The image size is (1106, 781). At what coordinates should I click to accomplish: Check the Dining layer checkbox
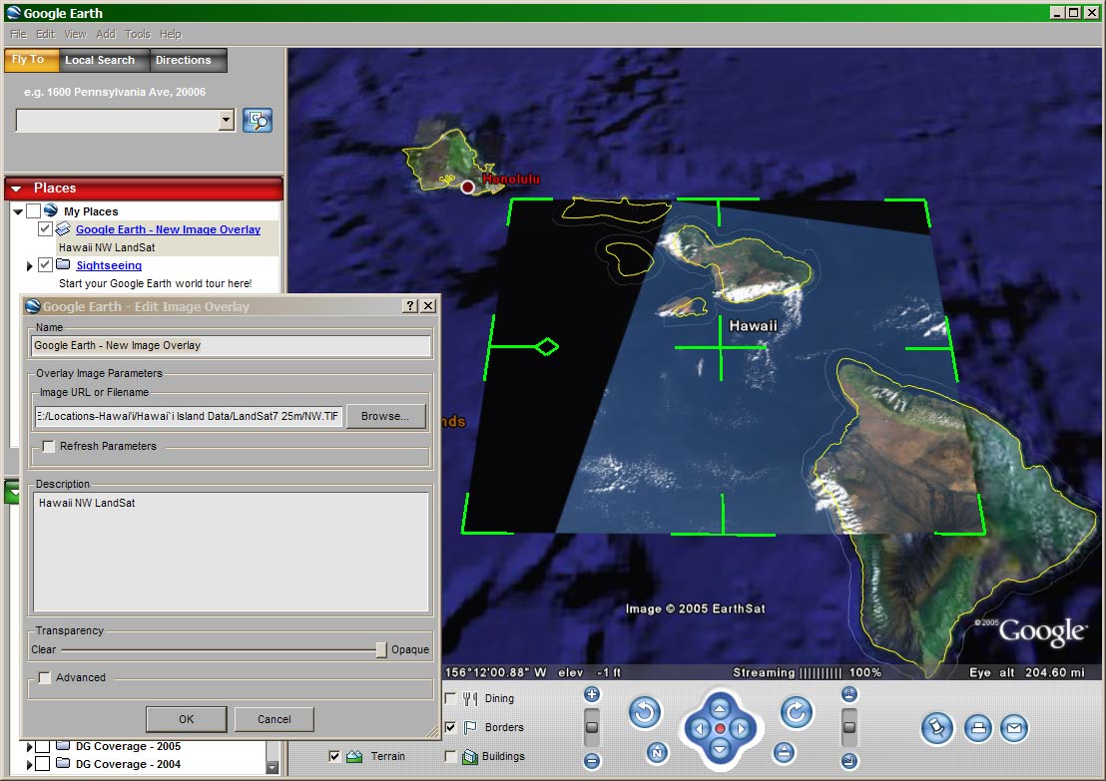pyautogui.click(x=450, y=698)
